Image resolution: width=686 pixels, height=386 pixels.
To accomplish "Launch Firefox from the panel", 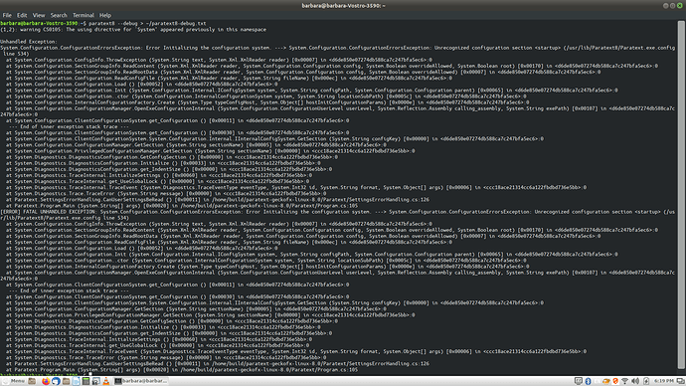I will pos(46,381).
